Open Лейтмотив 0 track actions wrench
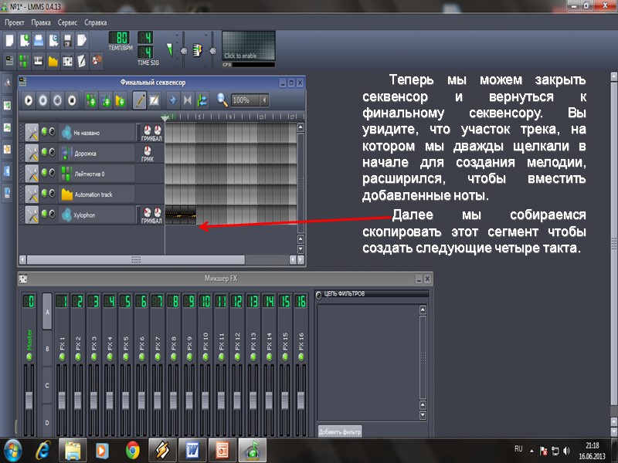 [x=32, y=174]
